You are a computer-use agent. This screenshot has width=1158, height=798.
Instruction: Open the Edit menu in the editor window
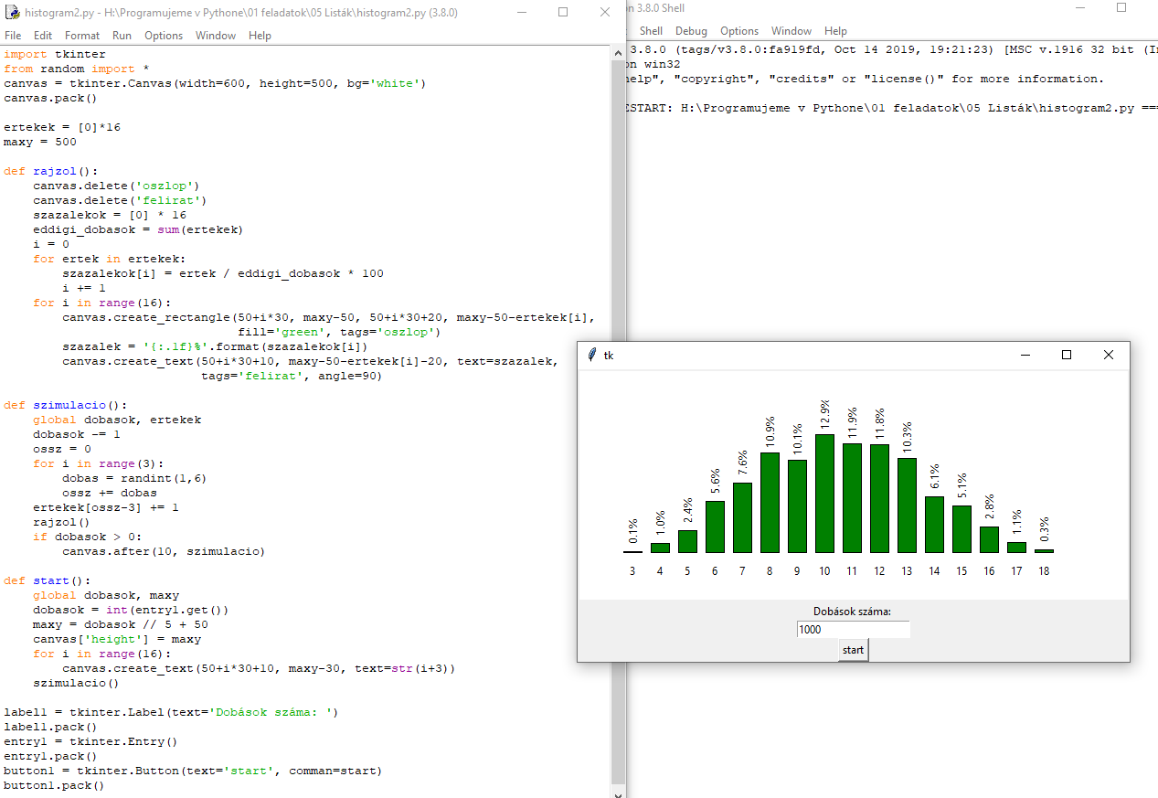pos(43,36)
